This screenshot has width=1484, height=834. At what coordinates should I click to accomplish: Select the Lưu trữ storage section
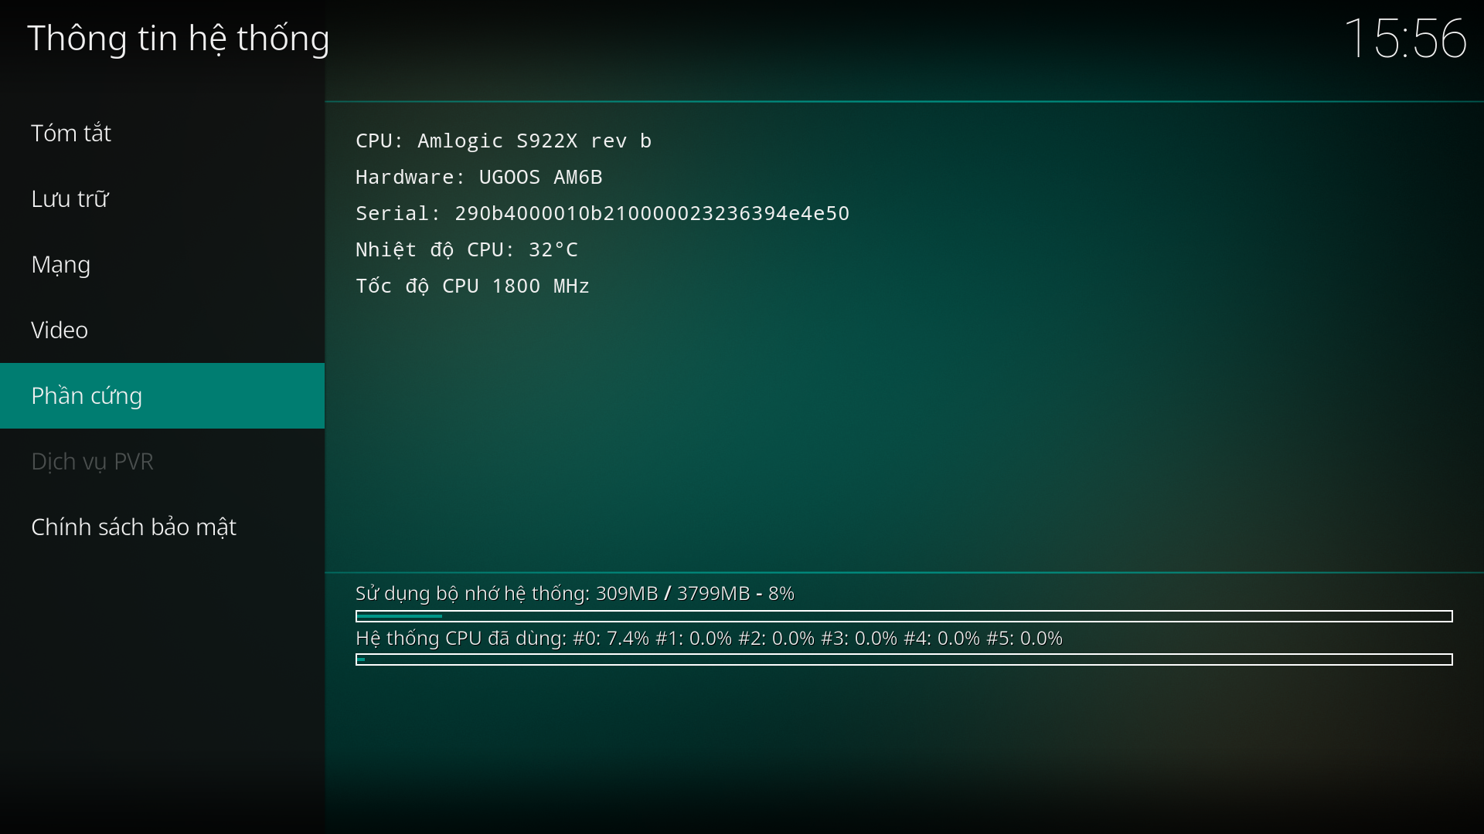pyautogui.click(x=70, y=199)
